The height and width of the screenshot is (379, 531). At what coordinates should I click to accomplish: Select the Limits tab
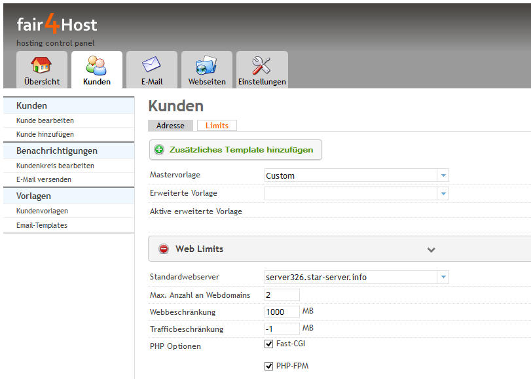[217, 126]
